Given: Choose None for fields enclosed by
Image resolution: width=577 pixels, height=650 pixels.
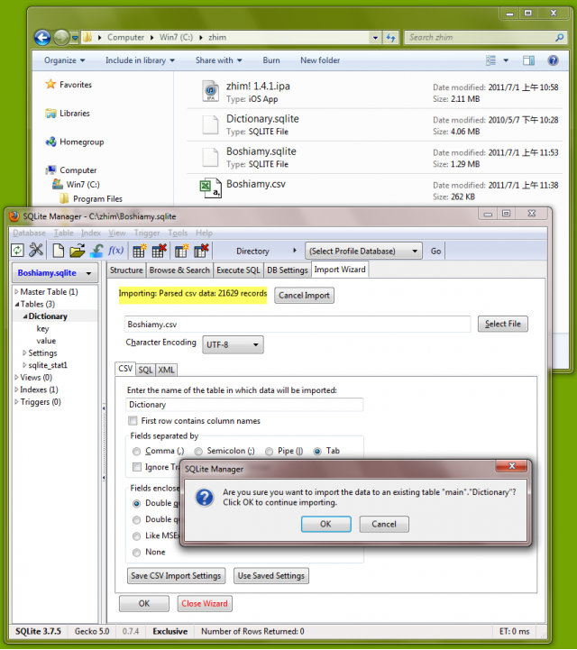Looking at the screenshot, I should coord(136,552).
